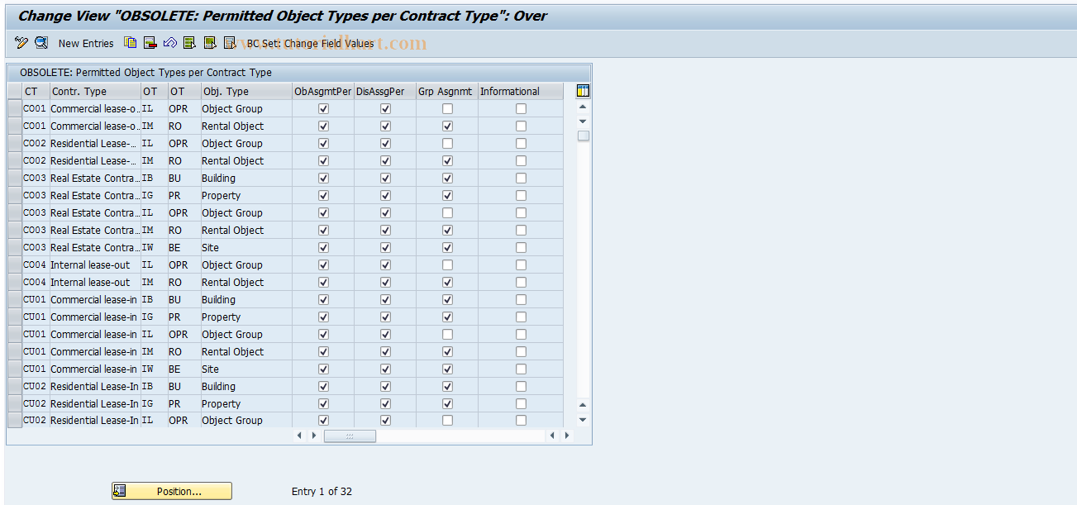Click the rightmost horizontal scroll arrow

click(x=566, y=436)
